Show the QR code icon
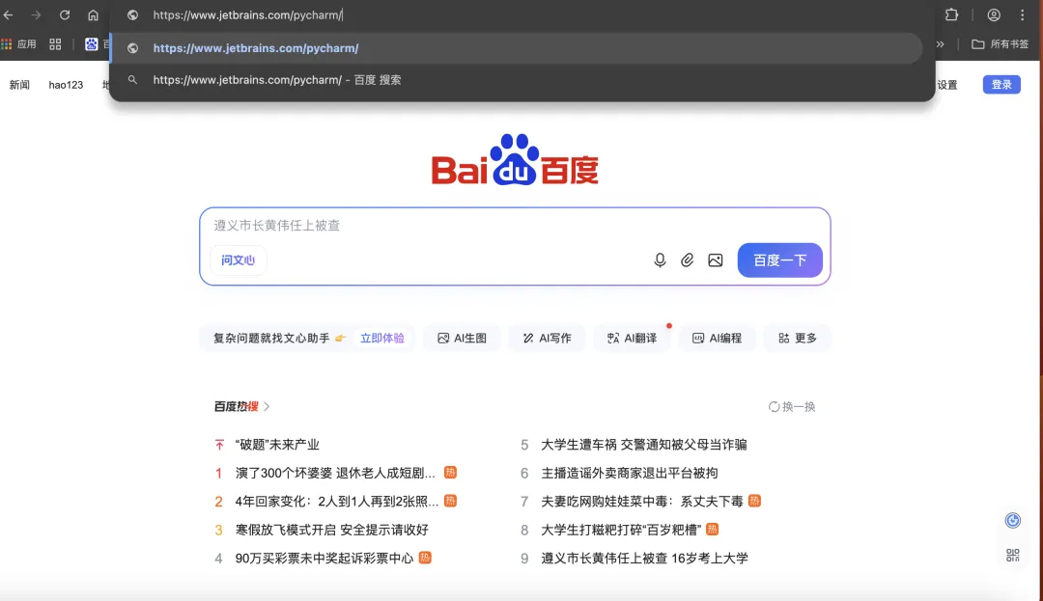The height and width of the screenshot is (601, 1043). click(1012, 556)
